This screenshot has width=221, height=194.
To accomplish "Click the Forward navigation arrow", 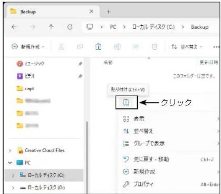I will coord(33,26).
